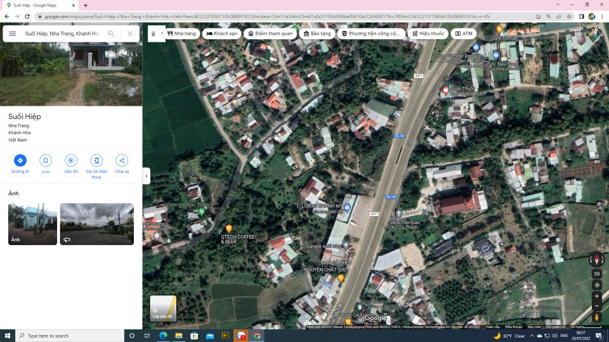Select the Bảo tàng museums chip
Image resolution: width=609 pixels, height=342 pixels.
[317, 34]
